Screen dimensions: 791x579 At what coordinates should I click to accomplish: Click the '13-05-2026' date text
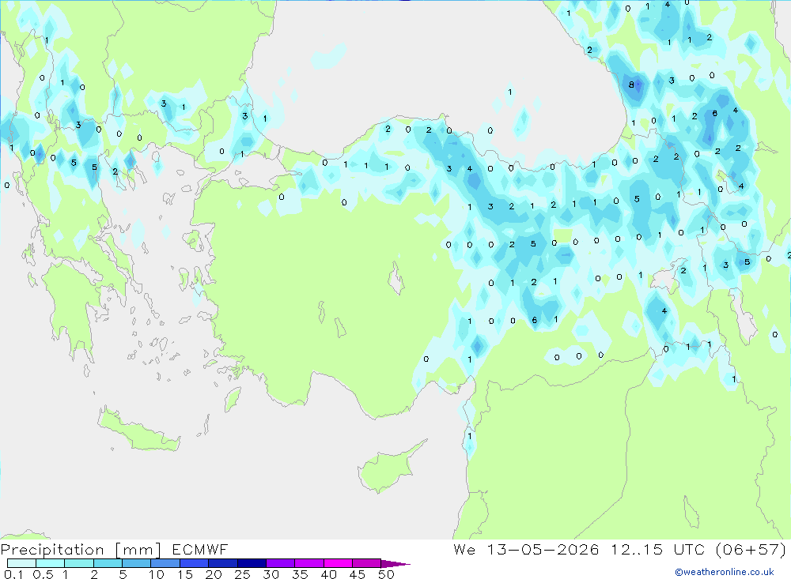pos(543,549)
